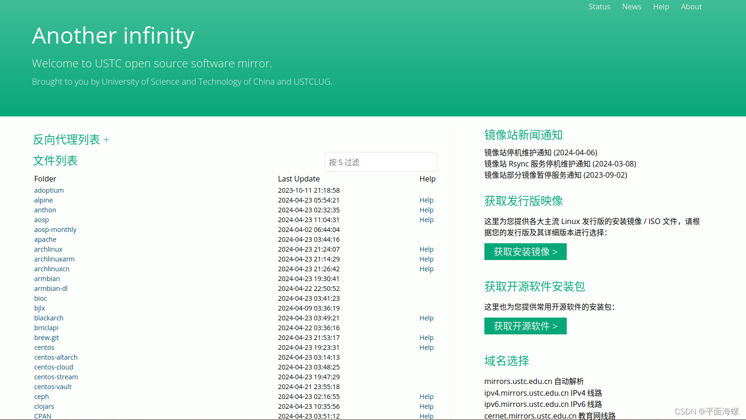Open Help link for brew.git

coord(426,338)
